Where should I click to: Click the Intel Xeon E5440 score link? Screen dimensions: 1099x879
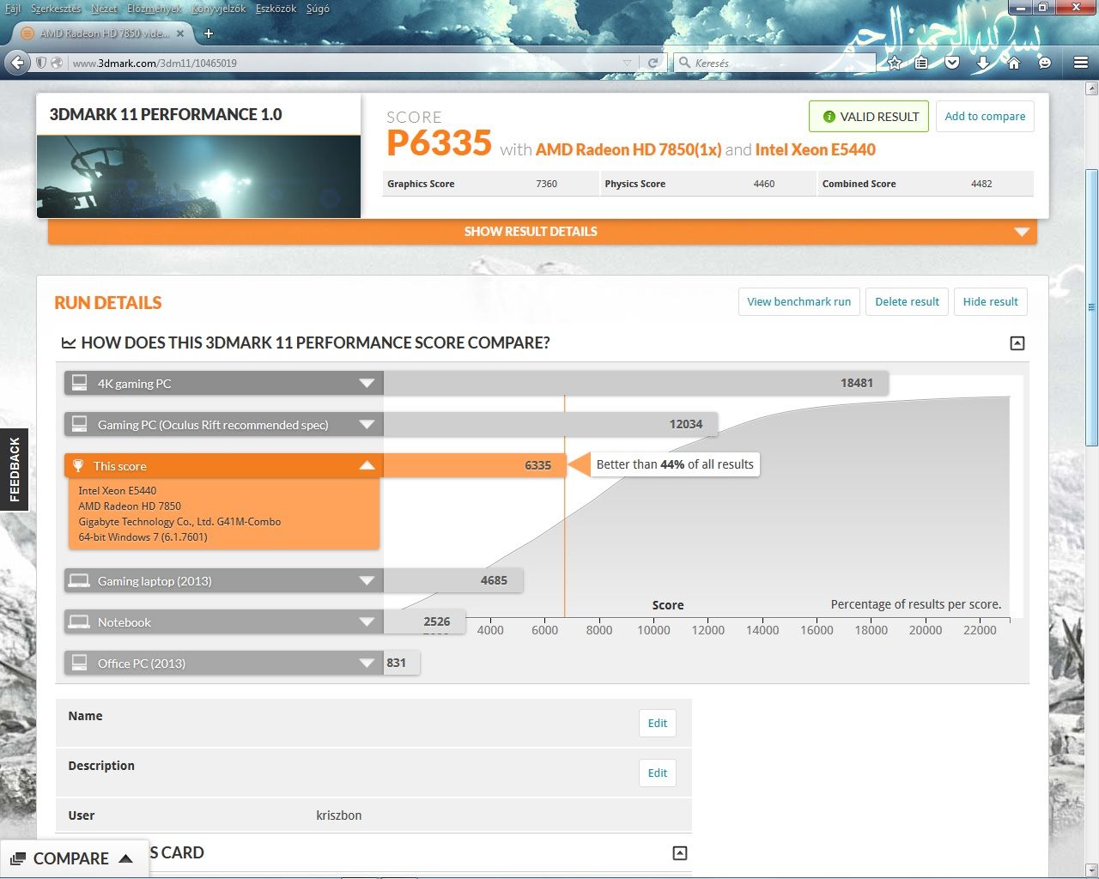(816, 149)
